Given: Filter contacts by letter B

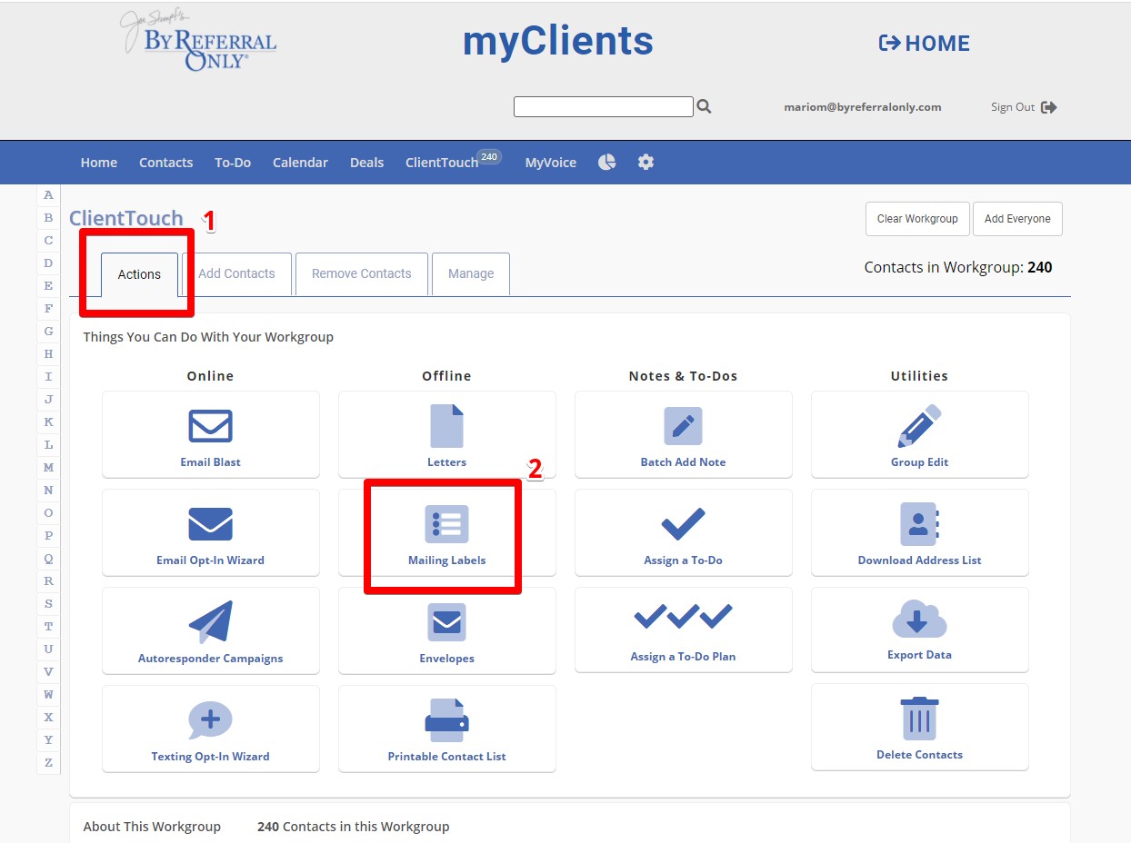Looking at the screenshot, I should [49, 218].
